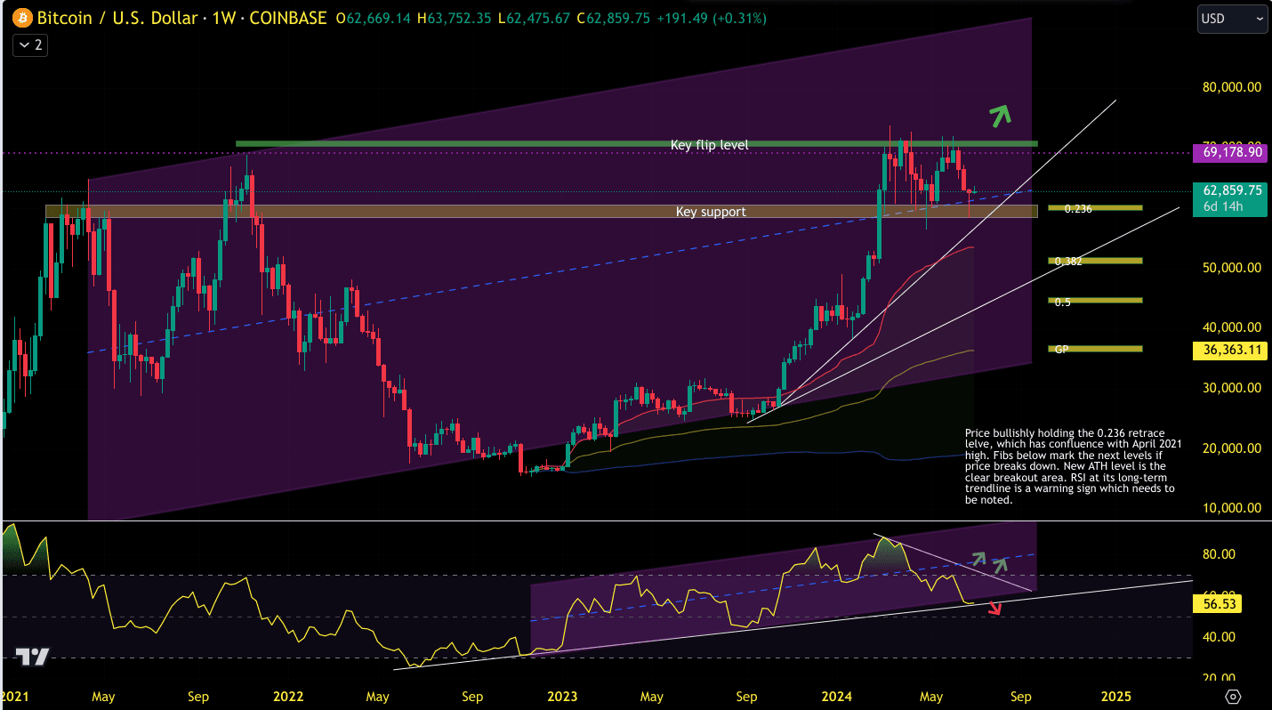Click the 50,000.00 price axis label
1272x710 pixels.
(1232, 267)
